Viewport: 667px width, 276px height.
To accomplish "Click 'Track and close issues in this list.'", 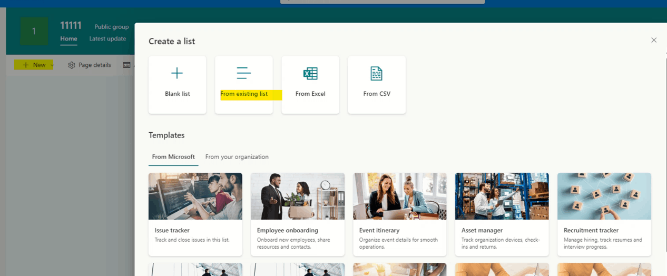I will (x=192, y=240).
